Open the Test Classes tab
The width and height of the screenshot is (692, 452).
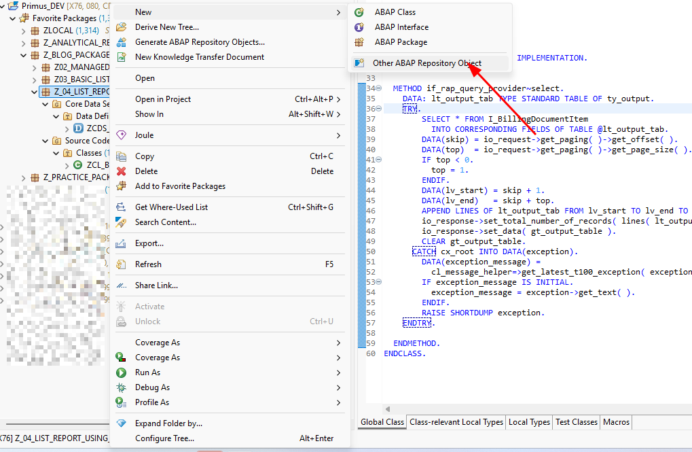pyautogui.click(x=577, y=422)
